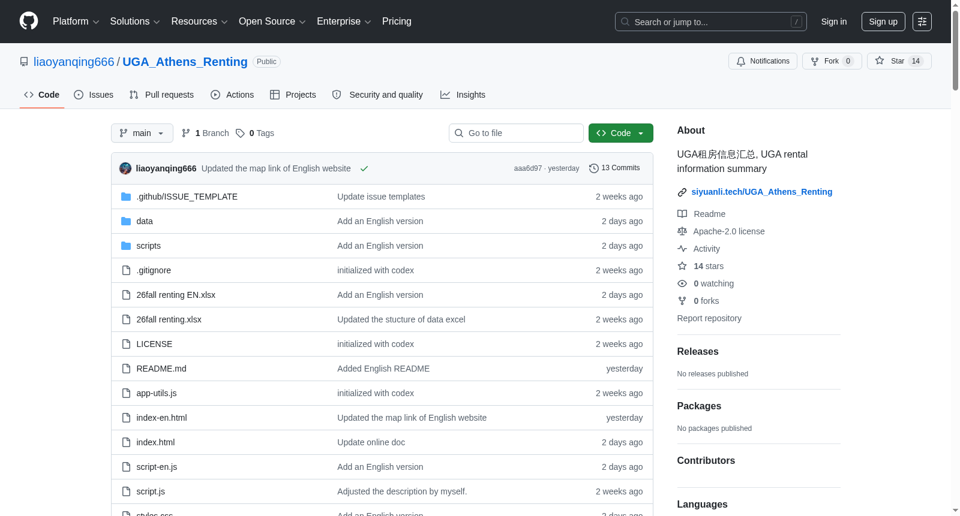
Task: Open the 26fall renting.xlsx file
Action: pyautogui.click(x=169, y=319)
